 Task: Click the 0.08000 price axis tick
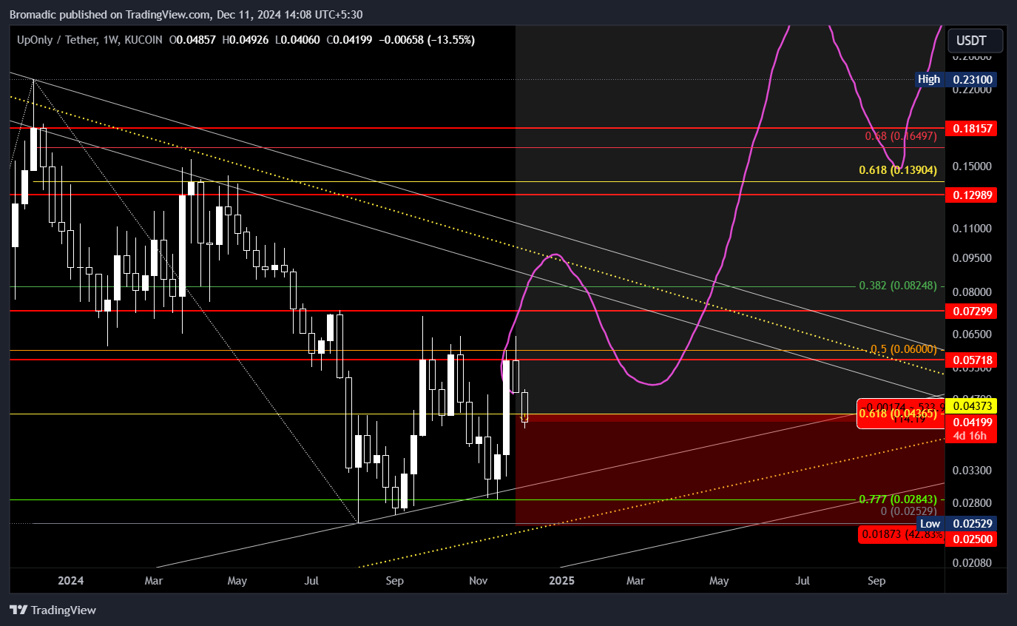tap(971, 293)
